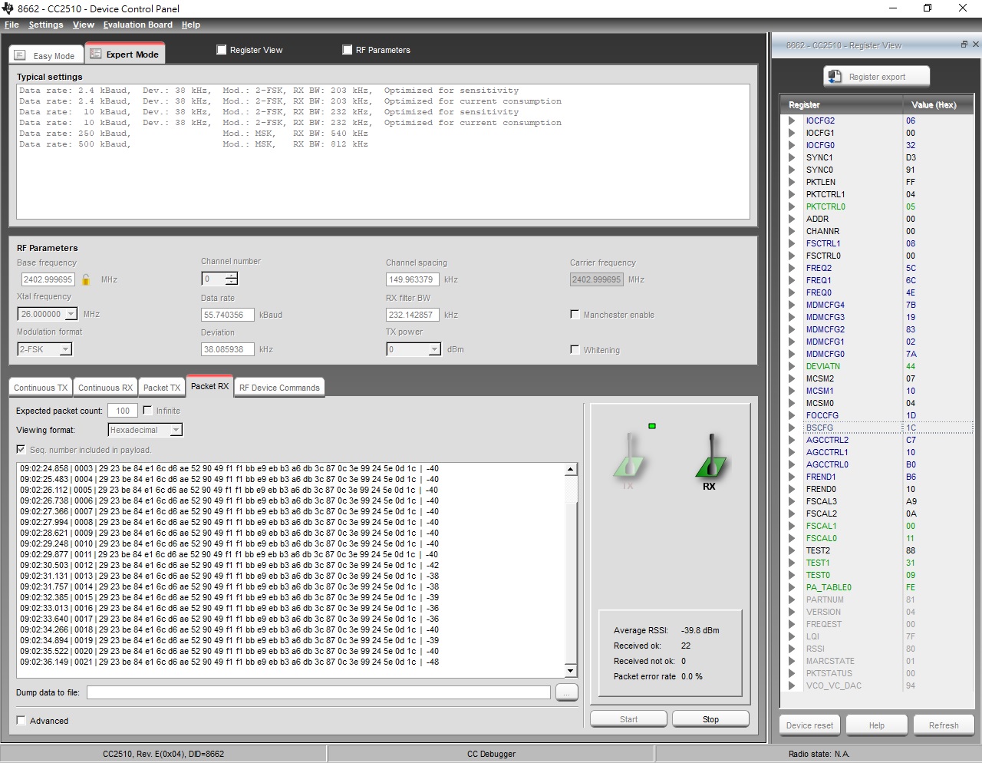The image size is (982, 763).
Task: Click the Deviation input field
Action: pos(226,349)
